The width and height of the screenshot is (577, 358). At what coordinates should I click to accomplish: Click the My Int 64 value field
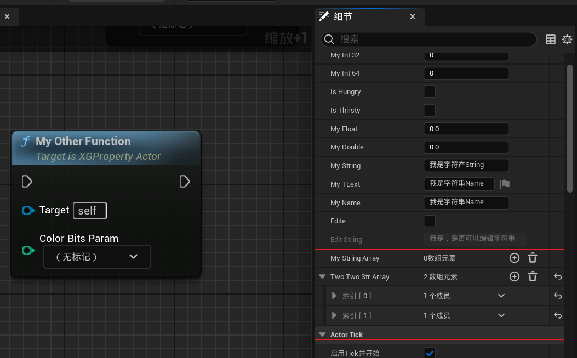[466, 73]
